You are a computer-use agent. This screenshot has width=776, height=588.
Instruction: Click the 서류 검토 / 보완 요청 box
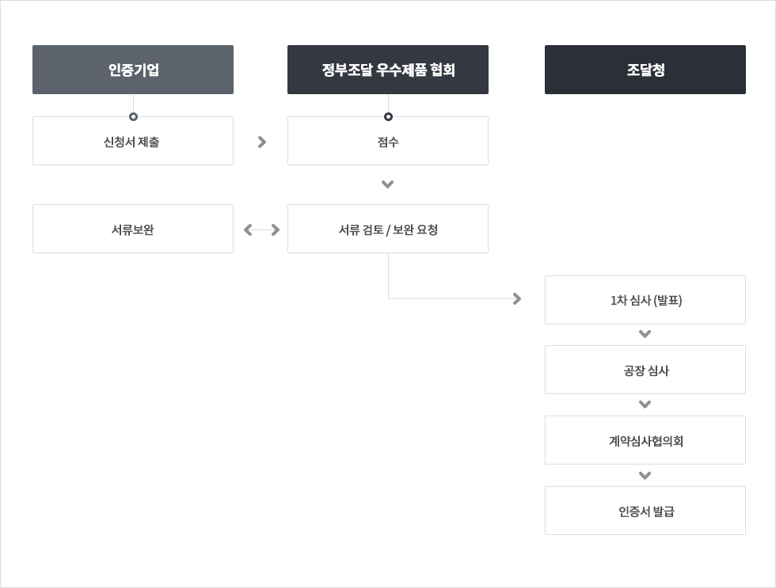click(388, 230)
